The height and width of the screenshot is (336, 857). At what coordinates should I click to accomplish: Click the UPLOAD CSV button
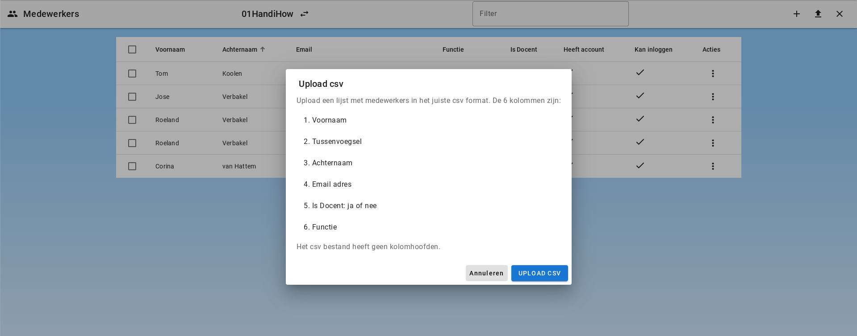pyautogui.click(x=539, y=273)
